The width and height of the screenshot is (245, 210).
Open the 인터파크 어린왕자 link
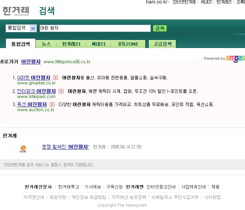click(x=36, y=91)
